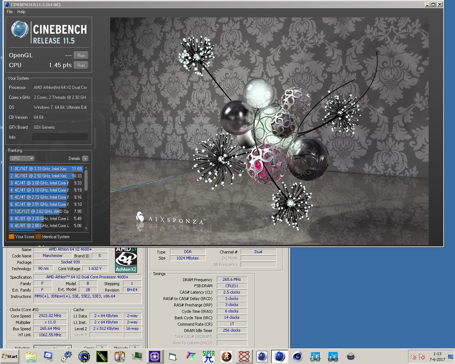This screenshot has height=364, width=455.
Task: Click the Info text field
Action: pos(60,137)
